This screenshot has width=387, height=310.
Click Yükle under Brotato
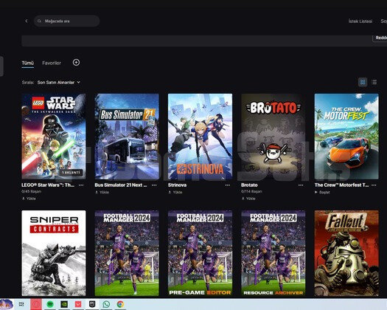248,199
